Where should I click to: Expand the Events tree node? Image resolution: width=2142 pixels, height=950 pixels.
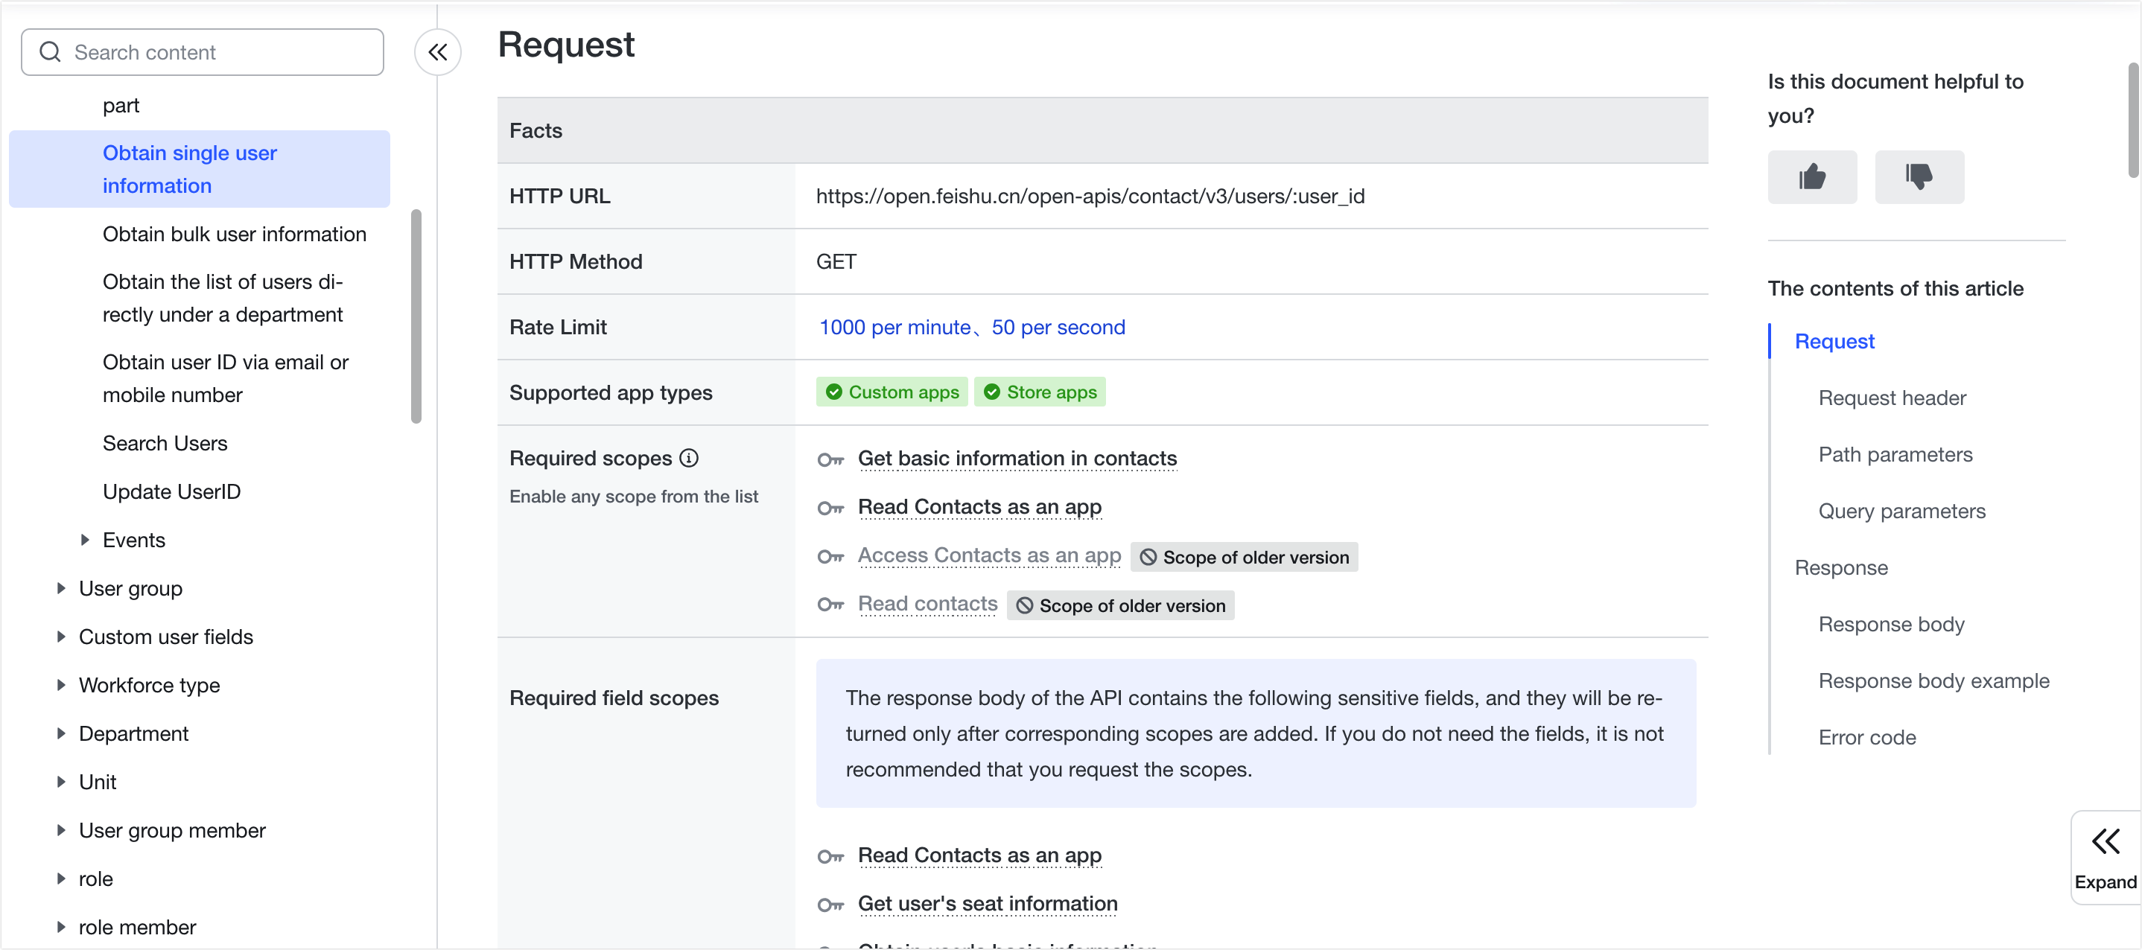pos(85,541)
